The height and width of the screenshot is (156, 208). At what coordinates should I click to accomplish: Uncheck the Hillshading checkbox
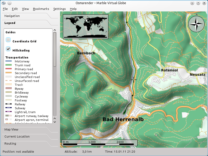coord(8,49)
